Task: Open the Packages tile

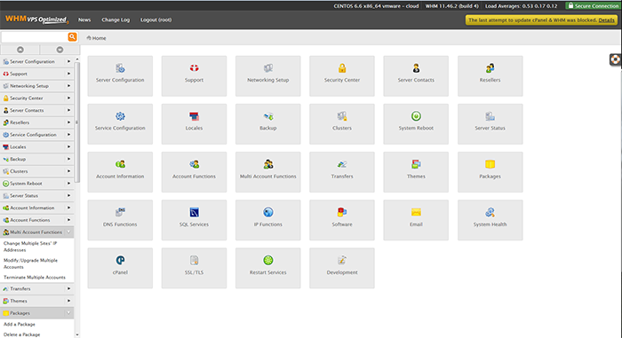Action: (490, 172)
